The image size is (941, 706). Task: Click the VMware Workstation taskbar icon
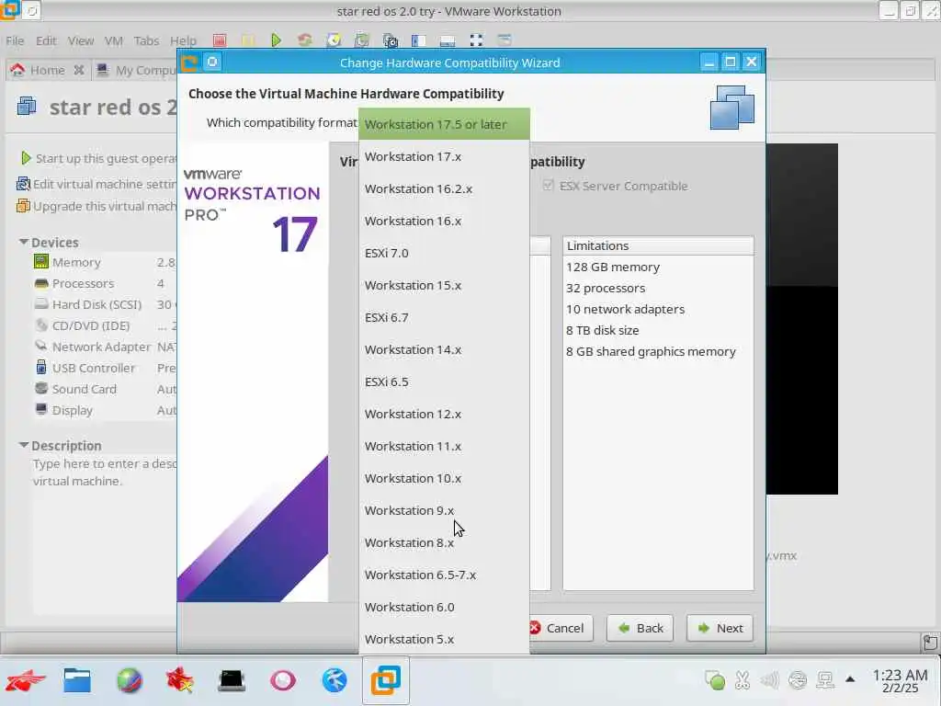[385, 680]
